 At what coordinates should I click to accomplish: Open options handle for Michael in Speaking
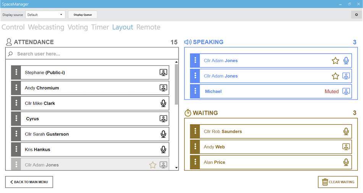click(x=195, y=91)
